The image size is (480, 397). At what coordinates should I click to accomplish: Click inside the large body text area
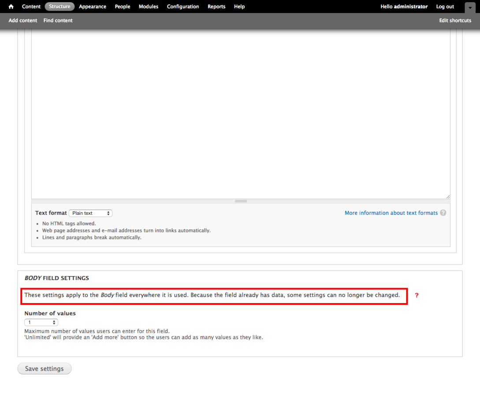[x=241, y=113]
